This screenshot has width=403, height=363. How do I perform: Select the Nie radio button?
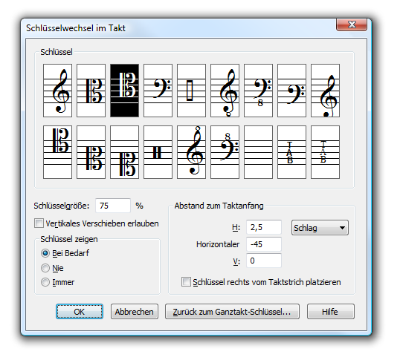click(x=45, y=268)
